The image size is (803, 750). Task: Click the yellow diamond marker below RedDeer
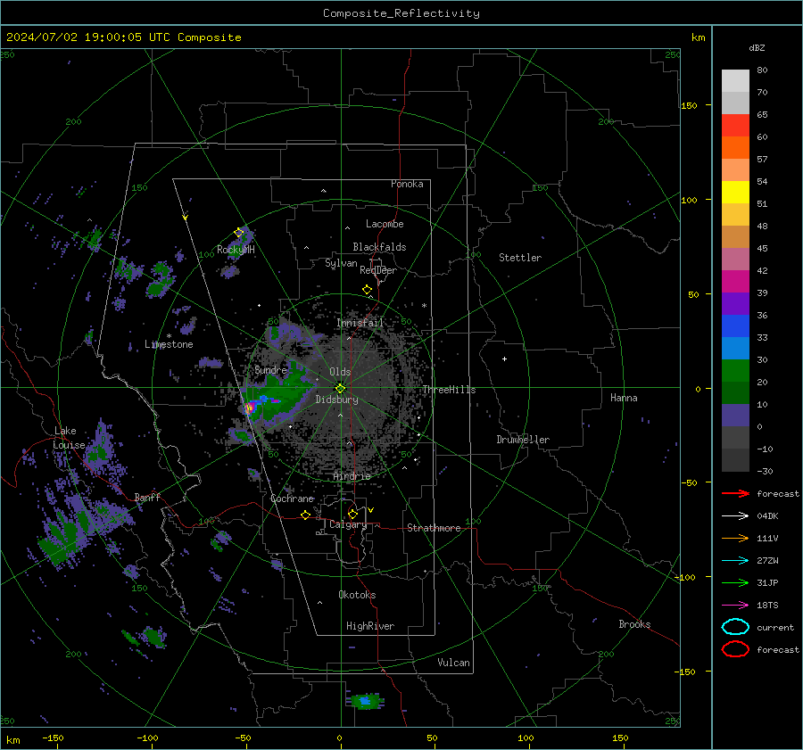[x=368, y=290]
